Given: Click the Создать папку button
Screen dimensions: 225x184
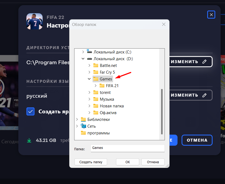Looking at the screenshot, I should click(x=91, y=162).
